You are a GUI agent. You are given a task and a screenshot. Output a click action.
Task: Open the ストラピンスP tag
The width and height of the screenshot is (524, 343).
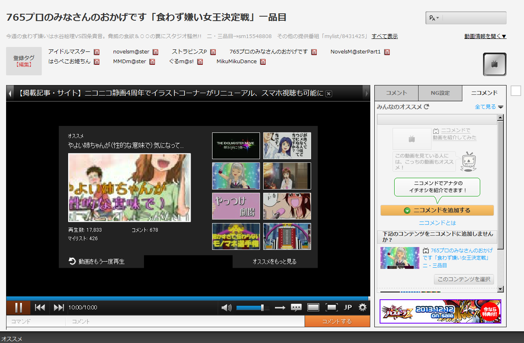point(189,51)
